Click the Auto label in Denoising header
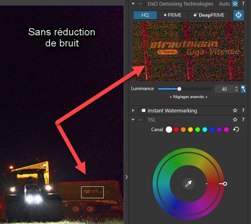251x224 pixels. coord(224,4)
